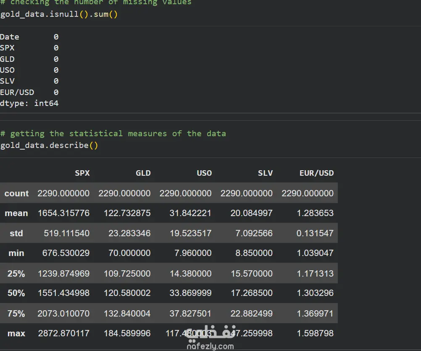Image resolution: width=421 pixels, height=351 pixels.
Task: Select the 'GLD' row in null output
Action: [x=29, y=59]
